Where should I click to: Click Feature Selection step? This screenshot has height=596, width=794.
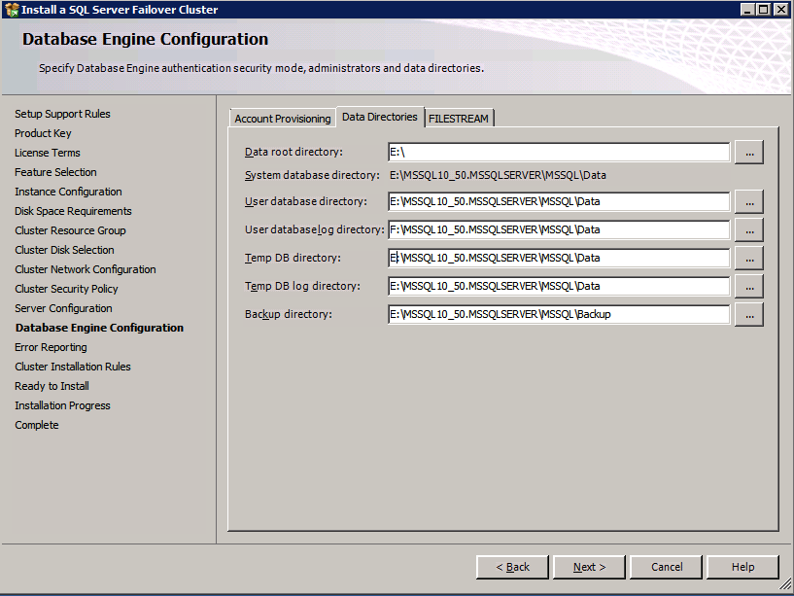(55, 172)
